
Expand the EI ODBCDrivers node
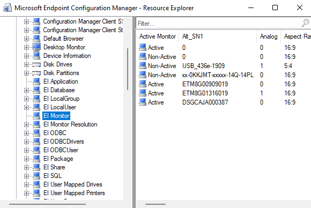tap(26, 142)
